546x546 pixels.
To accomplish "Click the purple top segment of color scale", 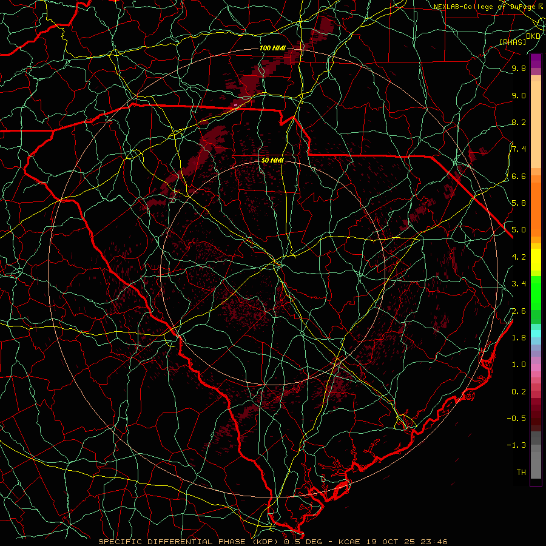I will pyautogui.click(x=536, y=61).
